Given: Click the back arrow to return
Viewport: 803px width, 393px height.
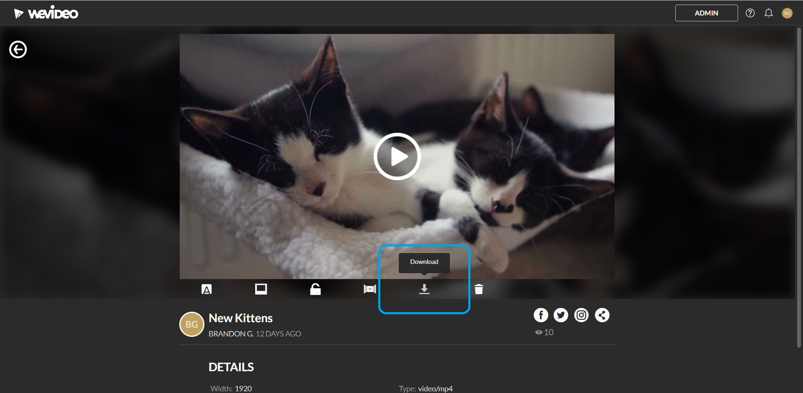Looking at the screenshot, I should coord(18,49).
